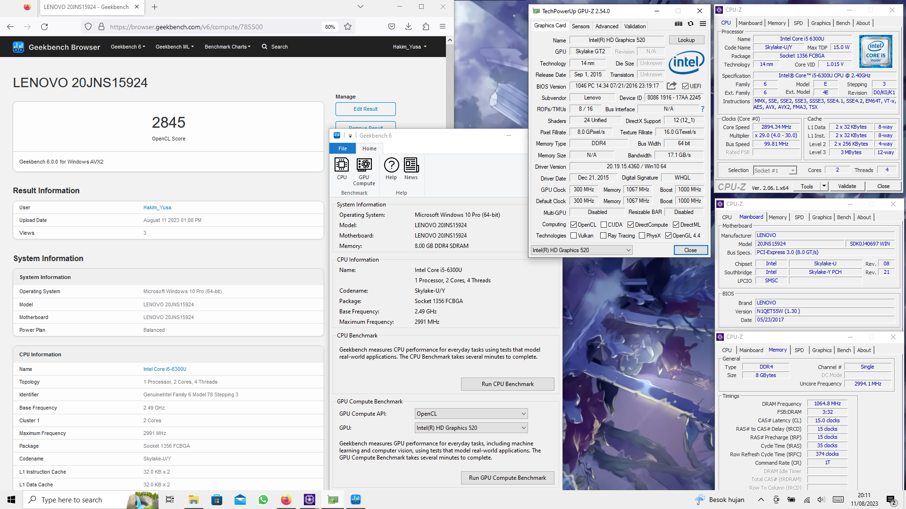
Task: Open File Explorer from the taskbar
Action: tap(193, 500)
